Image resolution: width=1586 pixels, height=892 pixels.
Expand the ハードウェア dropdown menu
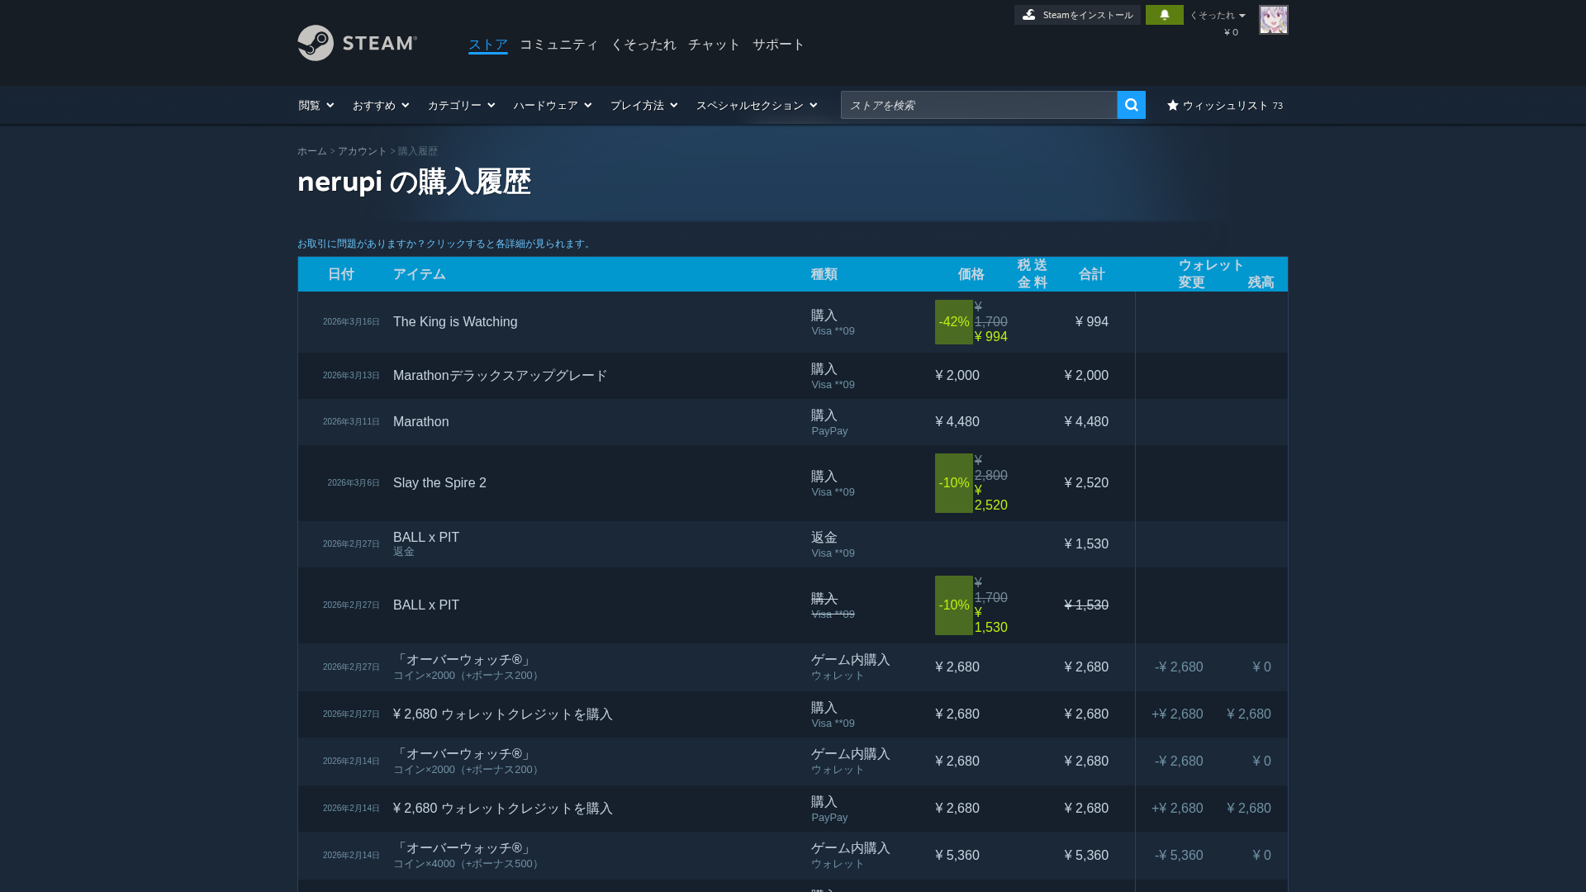click(552, 105)
